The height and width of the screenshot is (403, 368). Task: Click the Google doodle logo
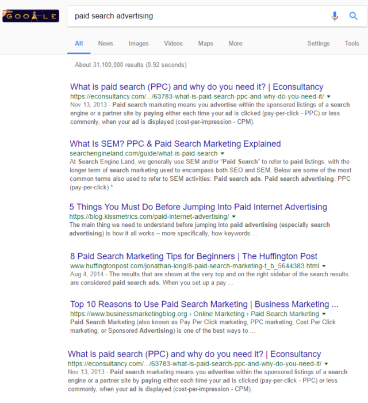pyautogui.click(x=31, y=16)
